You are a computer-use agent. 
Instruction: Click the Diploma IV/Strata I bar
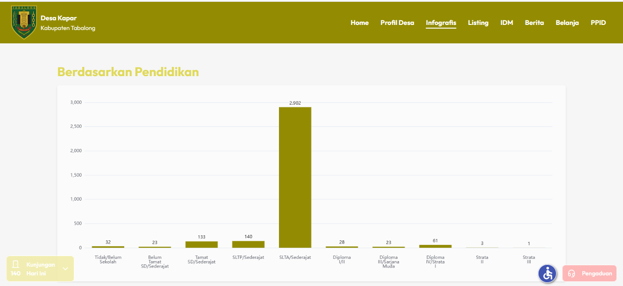(x=435, y=246)
